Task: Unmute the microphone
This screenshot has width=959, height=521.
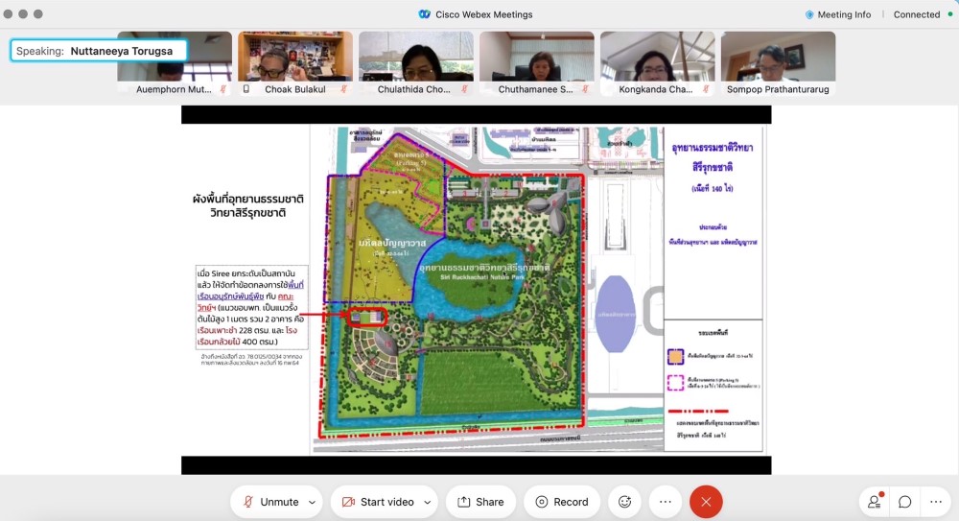Action: pyautogui.click(x=270, y=502)
